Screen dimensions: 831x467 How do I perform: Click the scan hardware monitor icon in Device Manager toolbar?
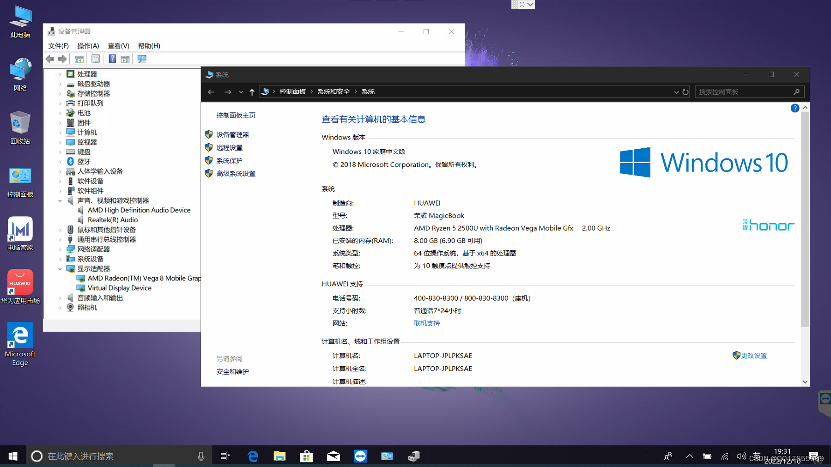(142, 59)
